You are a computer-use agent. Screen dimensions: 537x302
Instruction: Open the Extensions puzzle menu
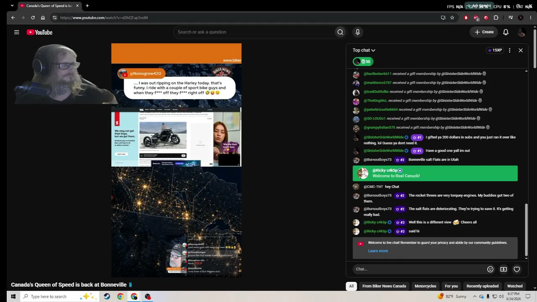click(x=496, y=18)
